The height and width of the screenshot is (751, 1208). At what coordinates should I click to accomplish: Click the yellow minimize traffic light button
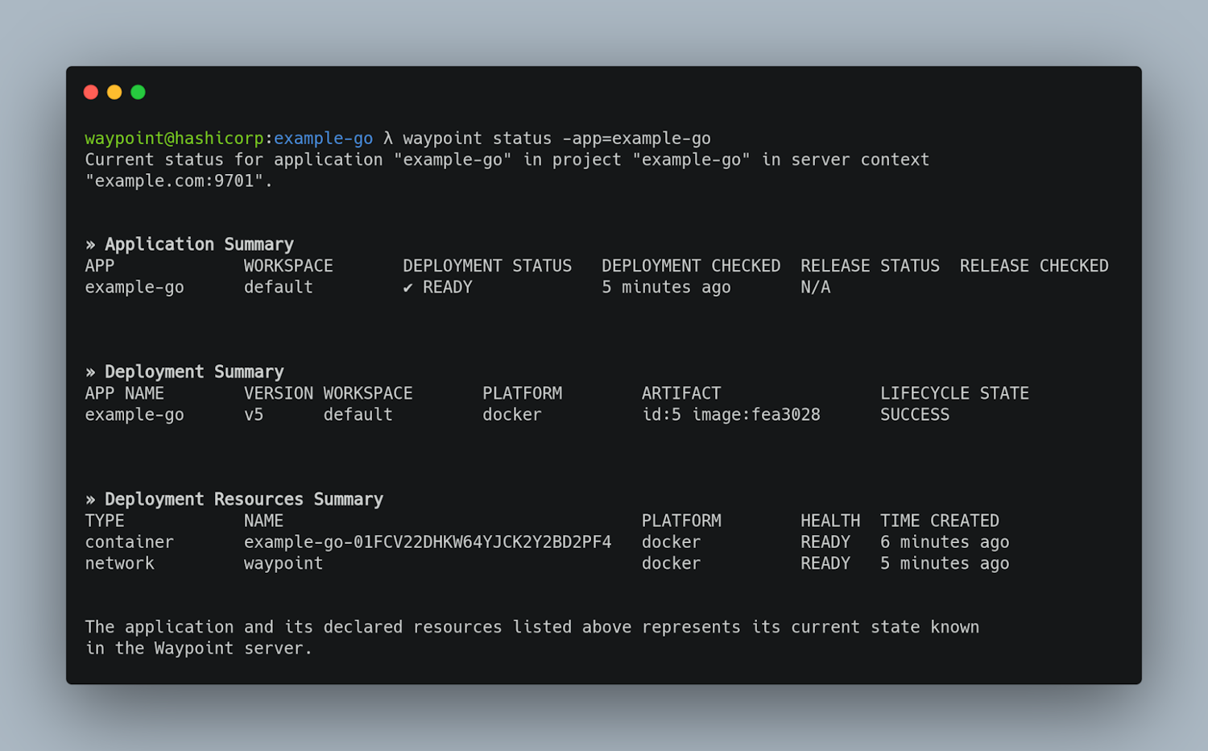tap(114, 92)
